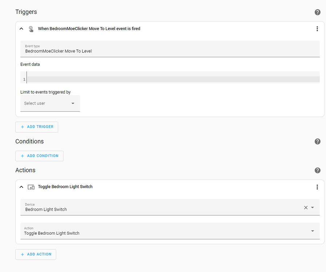Click the trigger title 'When BedroomMoeClicker Move To Level event is fired'
The height and width of the screenshot is (272, 326).
coord(89,29)
